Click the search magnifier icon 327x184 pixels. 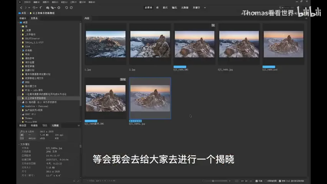[280, 8]
